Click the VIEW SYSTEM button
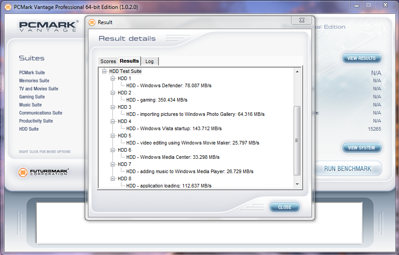The width and height of the screenshot is (399, 255). click(x=362, y=148)
